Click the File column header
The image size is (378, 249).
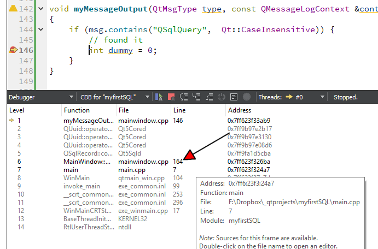(x=124, y=110)
